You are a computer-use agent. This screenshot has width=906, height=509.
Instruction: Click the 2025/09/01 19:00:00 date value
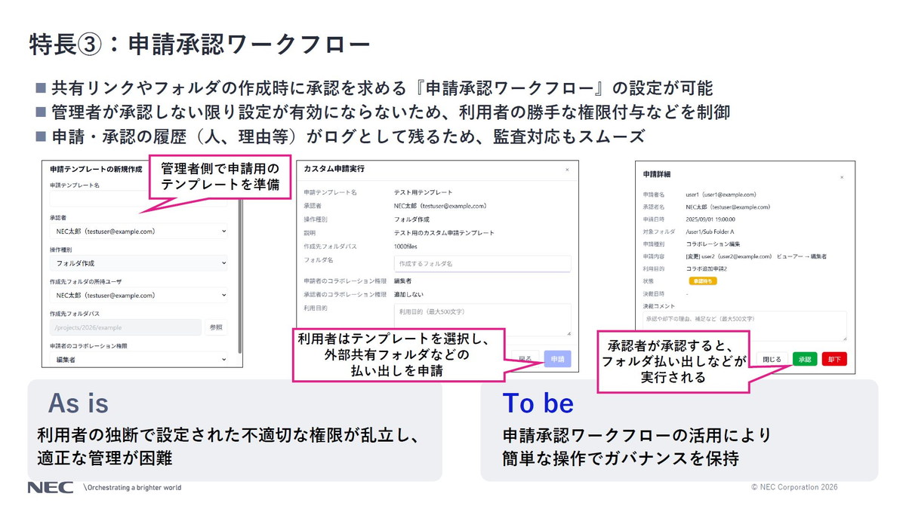click(x=711, y=219)
